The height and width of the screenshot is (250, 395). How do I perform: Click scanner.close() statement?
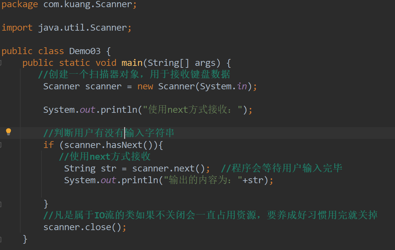(x=85, y=227)
